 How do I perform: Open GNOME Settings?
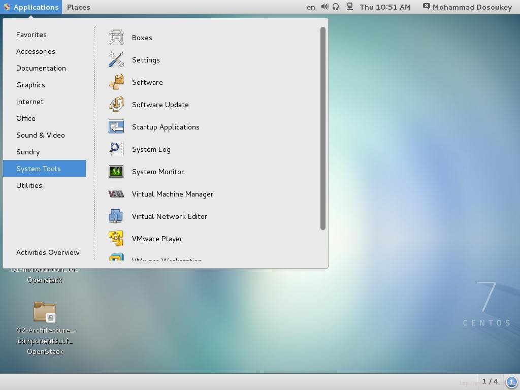point(146,60)
